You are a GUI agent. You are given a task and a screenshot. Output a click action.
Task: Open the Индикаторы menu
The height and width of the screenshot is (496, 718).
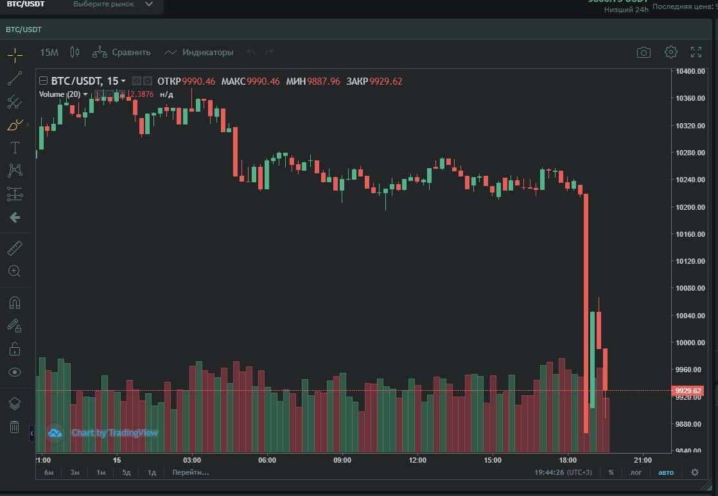[x=199, y=53]
